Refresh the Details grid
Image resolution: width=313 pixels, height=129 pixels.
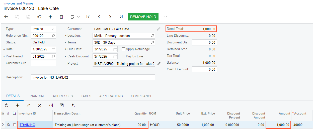click(x=7, y=105)
